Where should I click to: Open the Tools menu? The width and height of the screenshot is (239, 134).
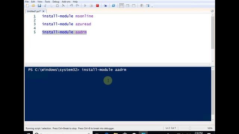(47, 1)
